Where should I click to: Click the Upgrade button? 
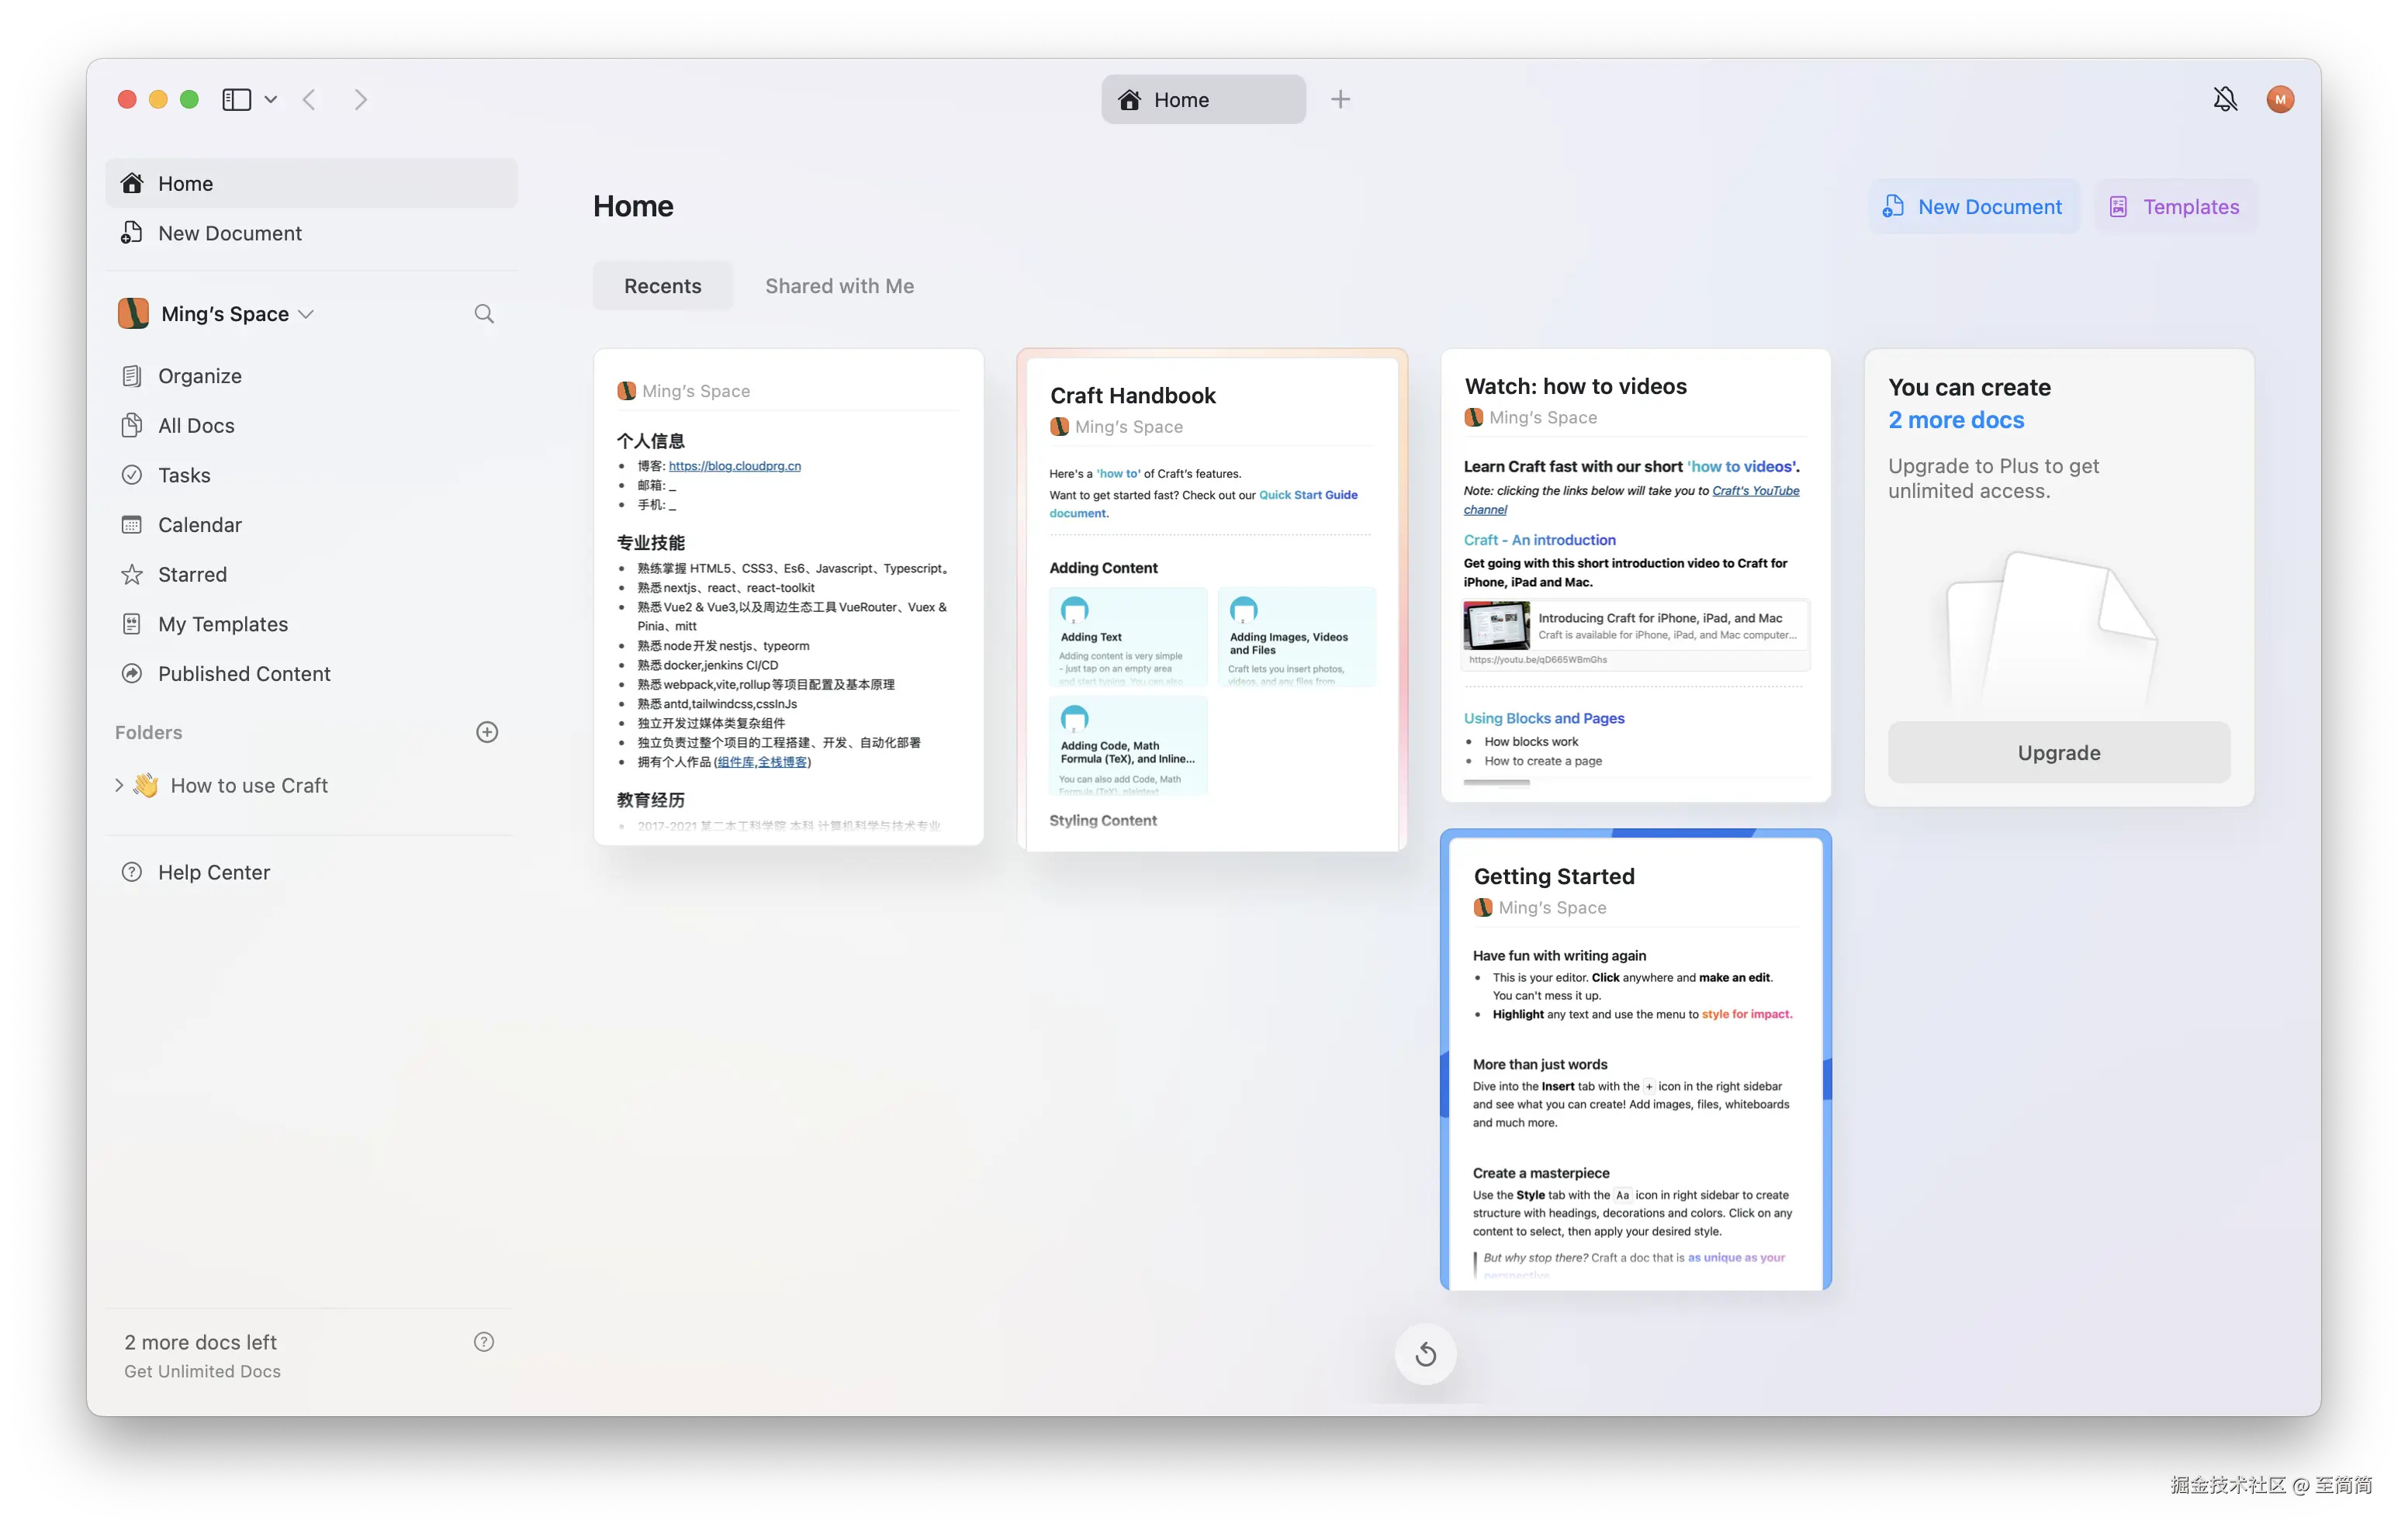(2058, 752)
